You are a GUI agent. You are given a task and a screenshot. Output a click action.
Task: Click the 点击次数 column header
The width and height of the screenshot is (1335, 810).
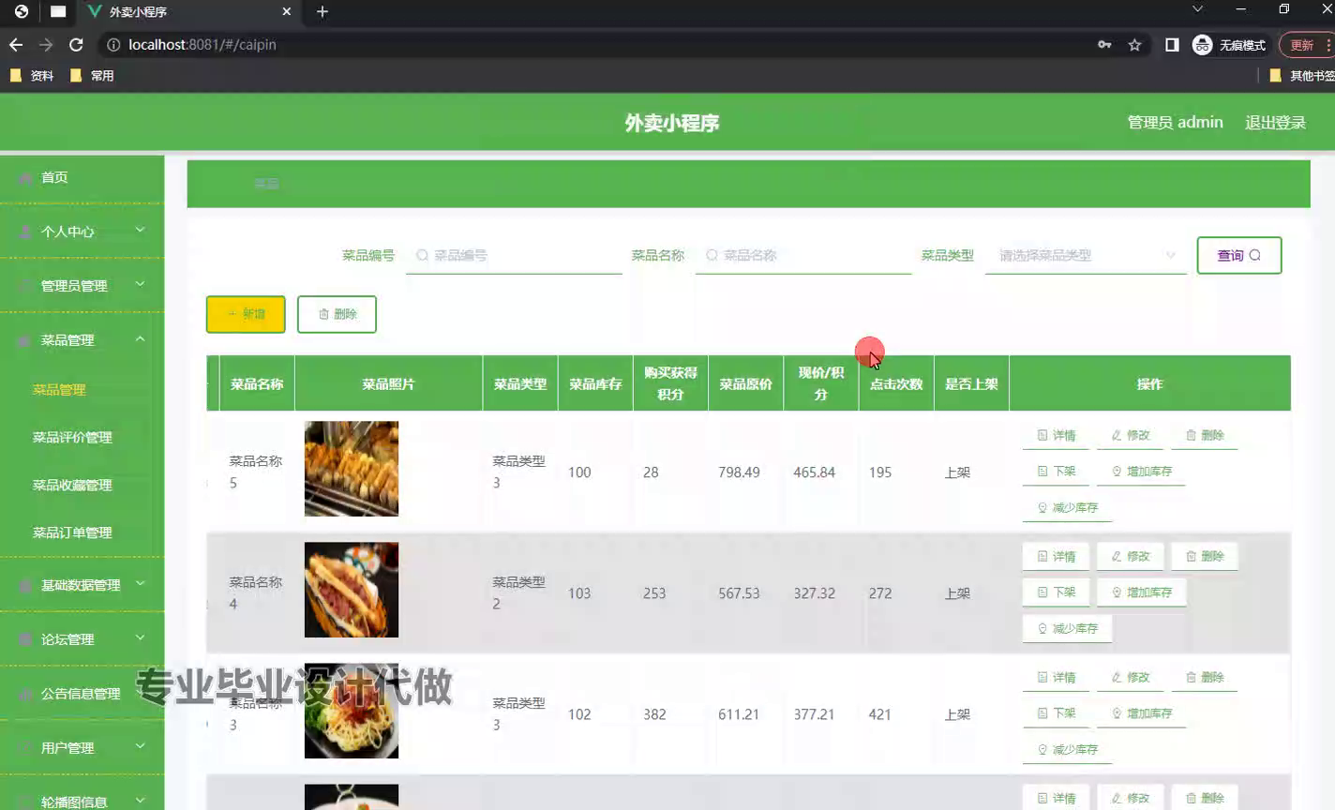[896, 383]
